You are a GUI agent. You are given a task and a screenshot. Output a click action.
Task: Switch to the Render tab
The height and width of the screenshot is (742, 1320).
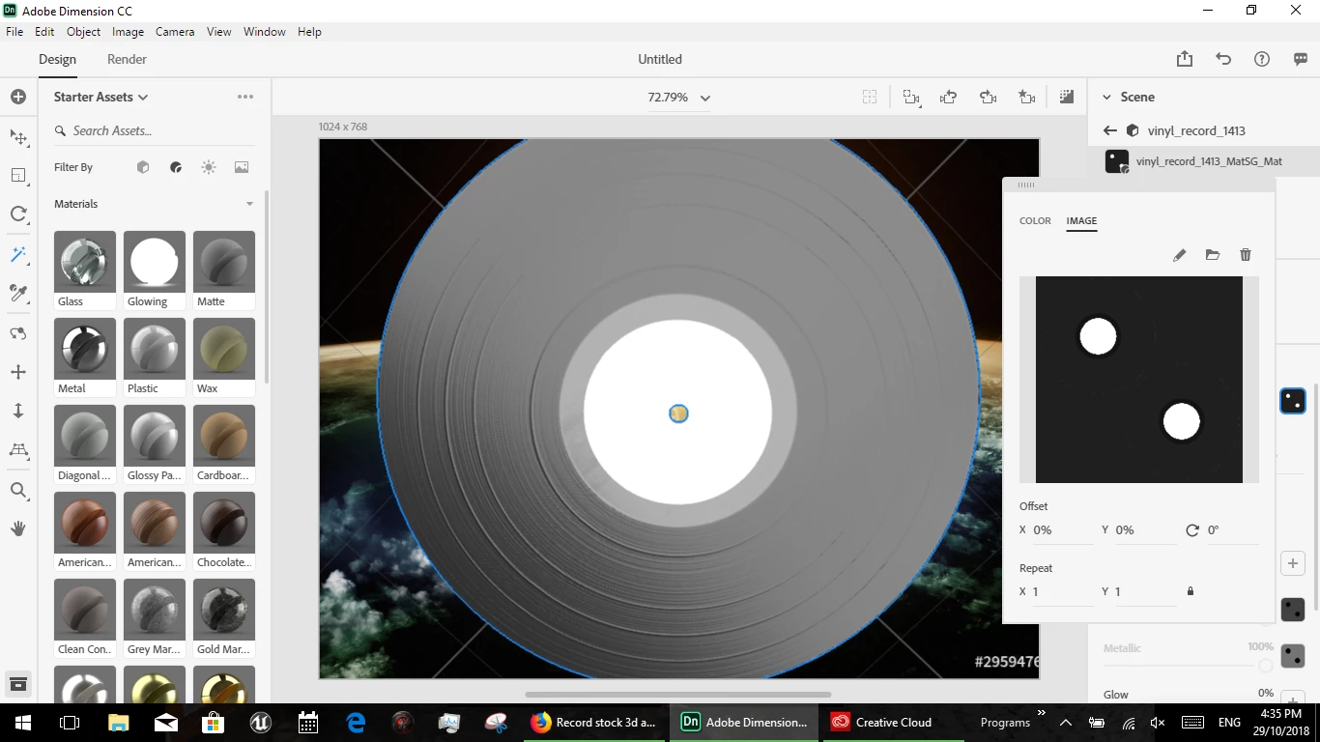point(127,59)
